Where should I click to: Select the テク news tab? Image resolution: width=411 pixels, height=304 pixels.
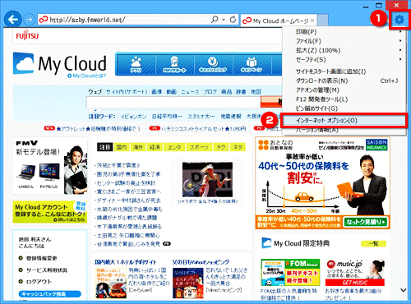[221, 147]
